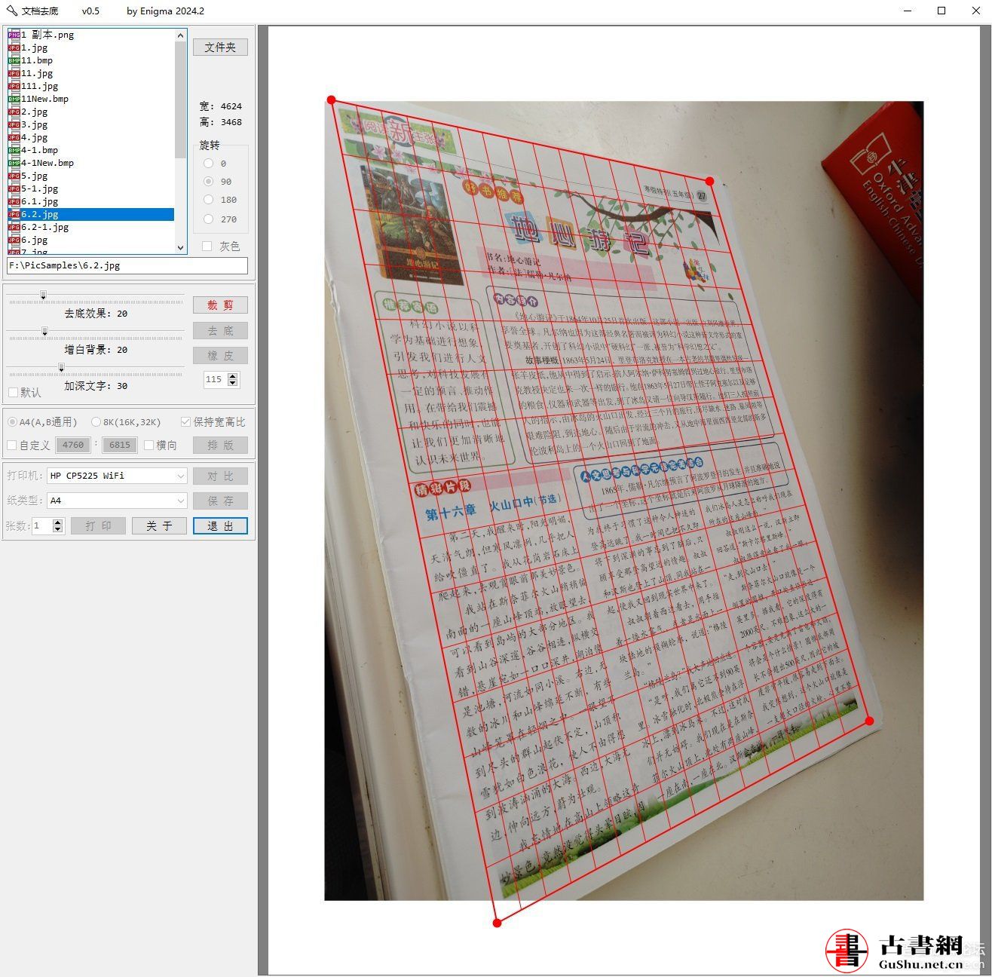
Task: Click the BMP icon beside 4-1New.bmp
Action: [x=14, y=163]
